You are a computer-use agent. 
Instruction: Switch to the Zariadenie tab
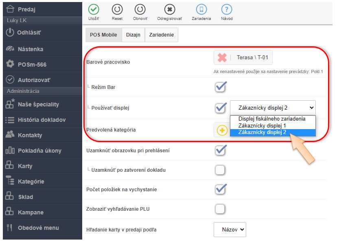tap(162, 35)
